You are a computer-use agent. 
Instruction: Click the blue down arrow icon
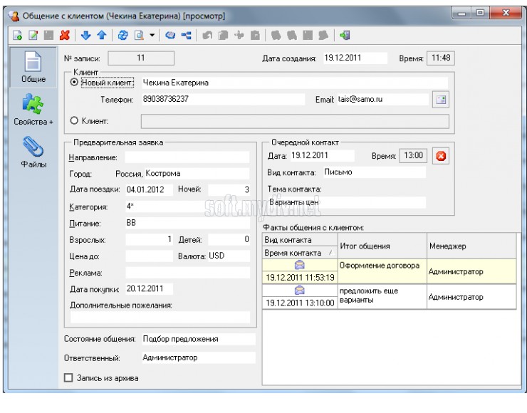86,36
